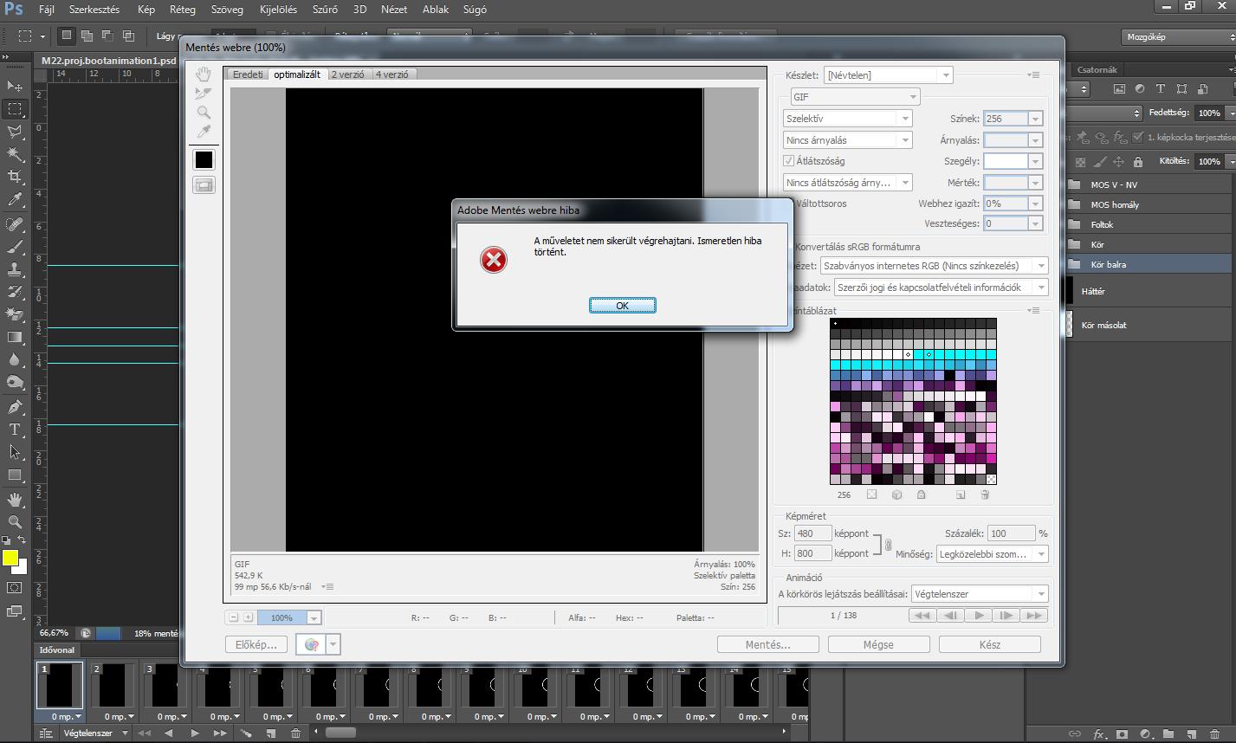This screenshot has width=1236, height=743.
Task: Select the Slice Select tool in dialog
Action: click(204, 94)
